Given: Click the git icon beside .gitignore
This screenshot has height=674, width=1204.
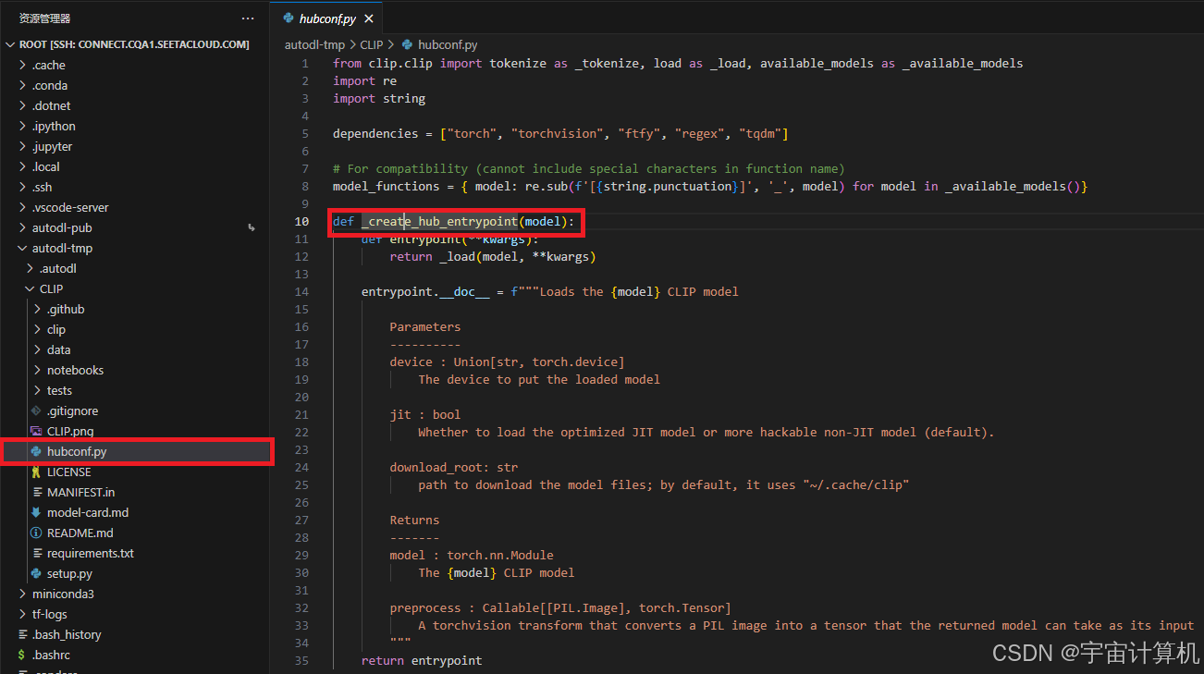Looking at the screenshot, I should pyautogui.click(x=37, y=411).
